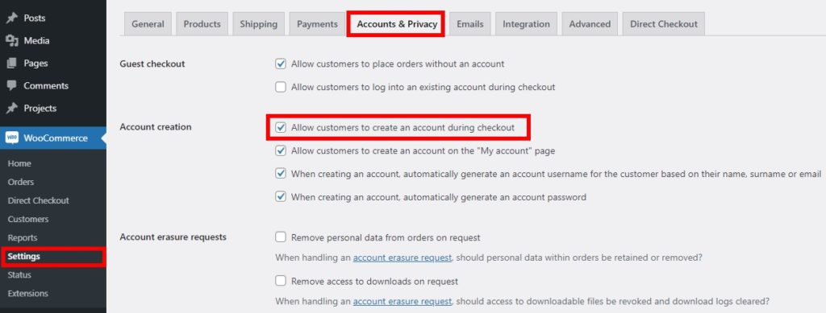Image resolution: width=826 pixels, height=313 pixels.
Task: Toggle automatically generate account password checkbox
Action: [x=281, y=197]
